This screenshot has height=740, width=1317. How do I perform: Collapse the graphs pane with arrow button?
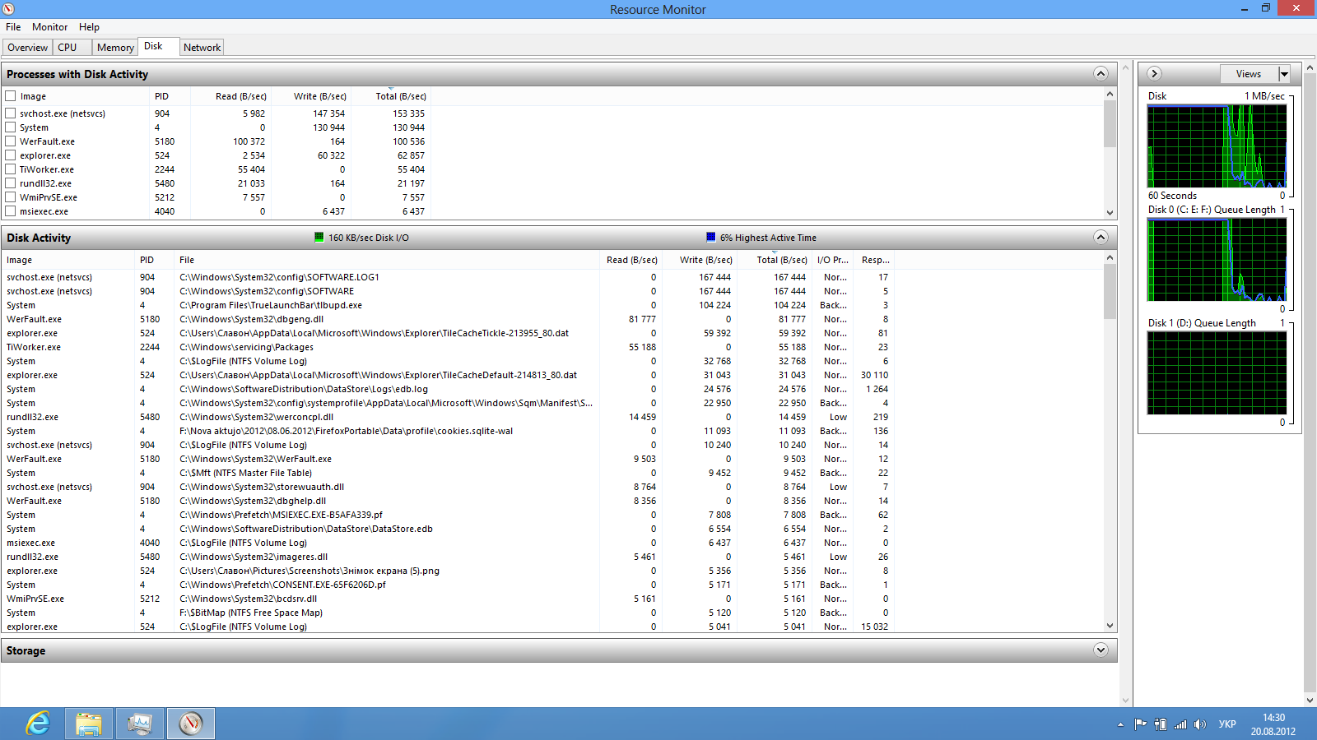1154,74
